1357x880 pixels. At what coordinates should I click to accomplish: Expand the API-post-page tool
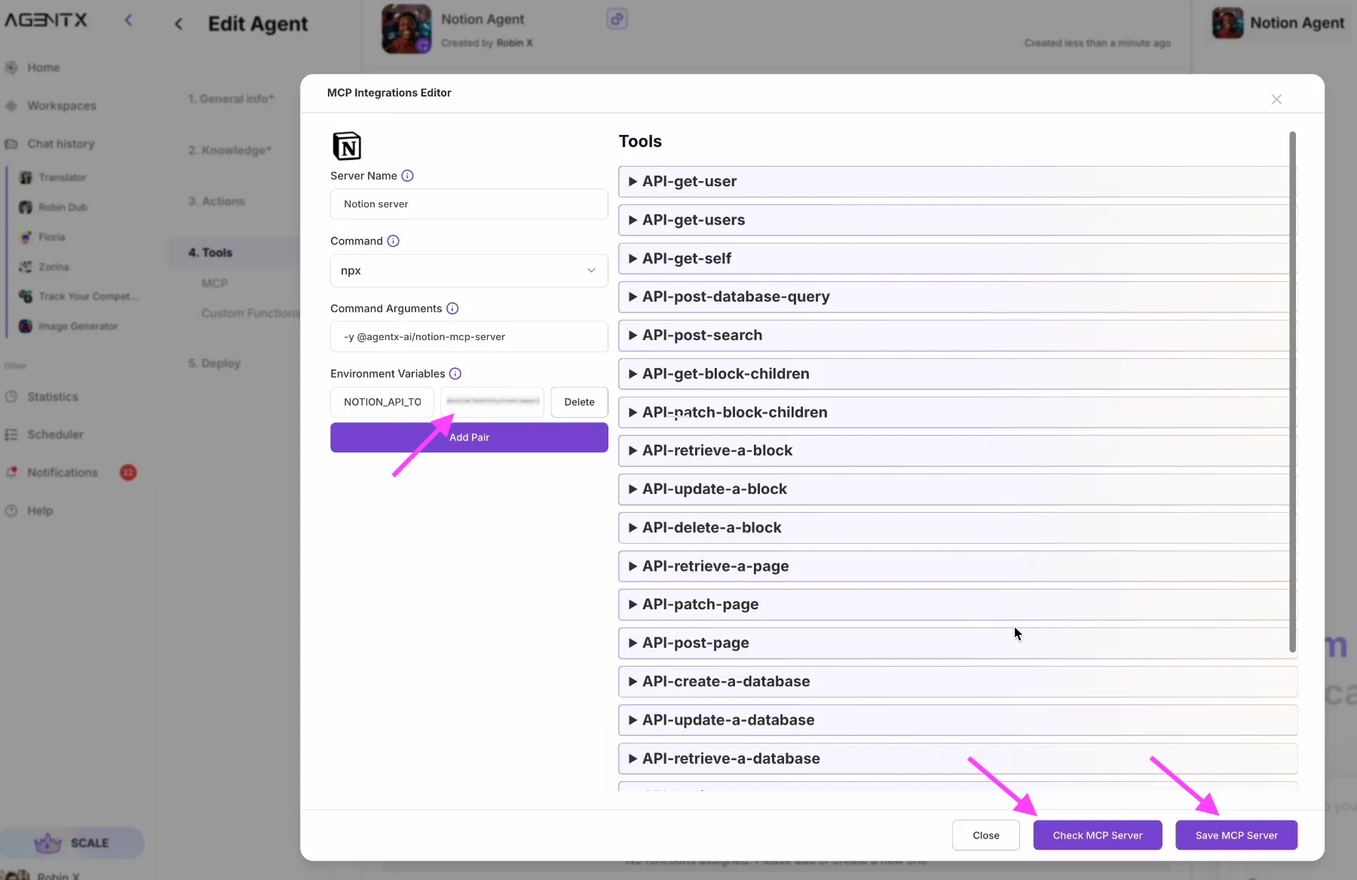tap(957, 643)
